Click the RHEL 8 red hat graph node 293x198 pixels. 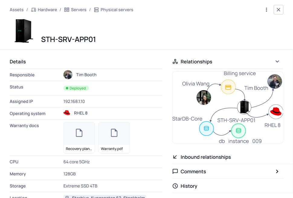[x=275, y=112]
